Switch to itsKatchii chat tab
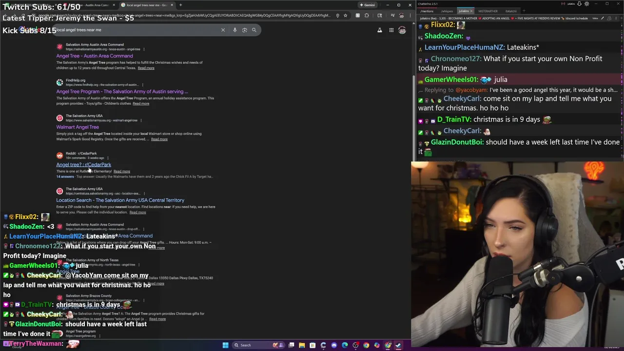Image resolution: width=624 pixels, height=351 pixels. coord(511,11)
